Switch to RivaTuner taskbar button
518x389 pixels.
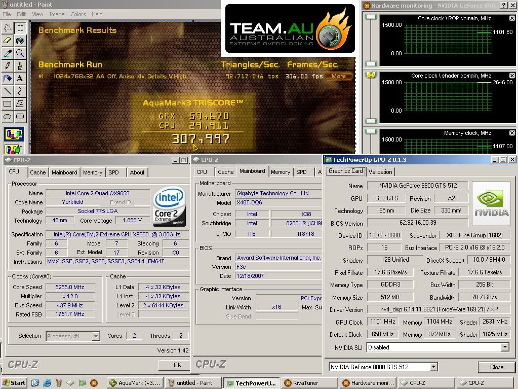point(309,383)
